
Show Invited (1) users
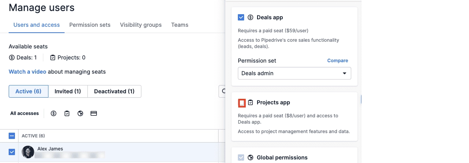coord(68,91)
